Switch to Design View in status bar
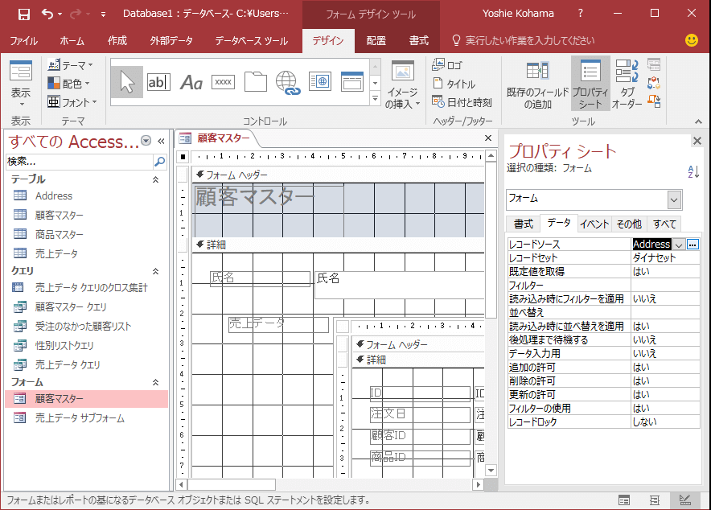This screenshot has width=711, height=510. pos(685,500)
